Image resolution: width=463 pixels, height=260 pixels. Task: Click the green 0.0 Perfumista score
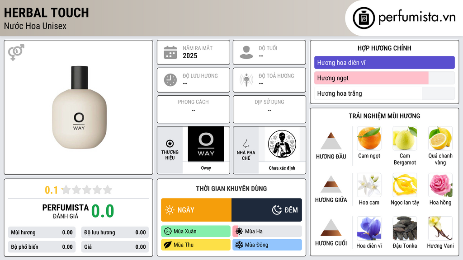click(x=103, y=211)
